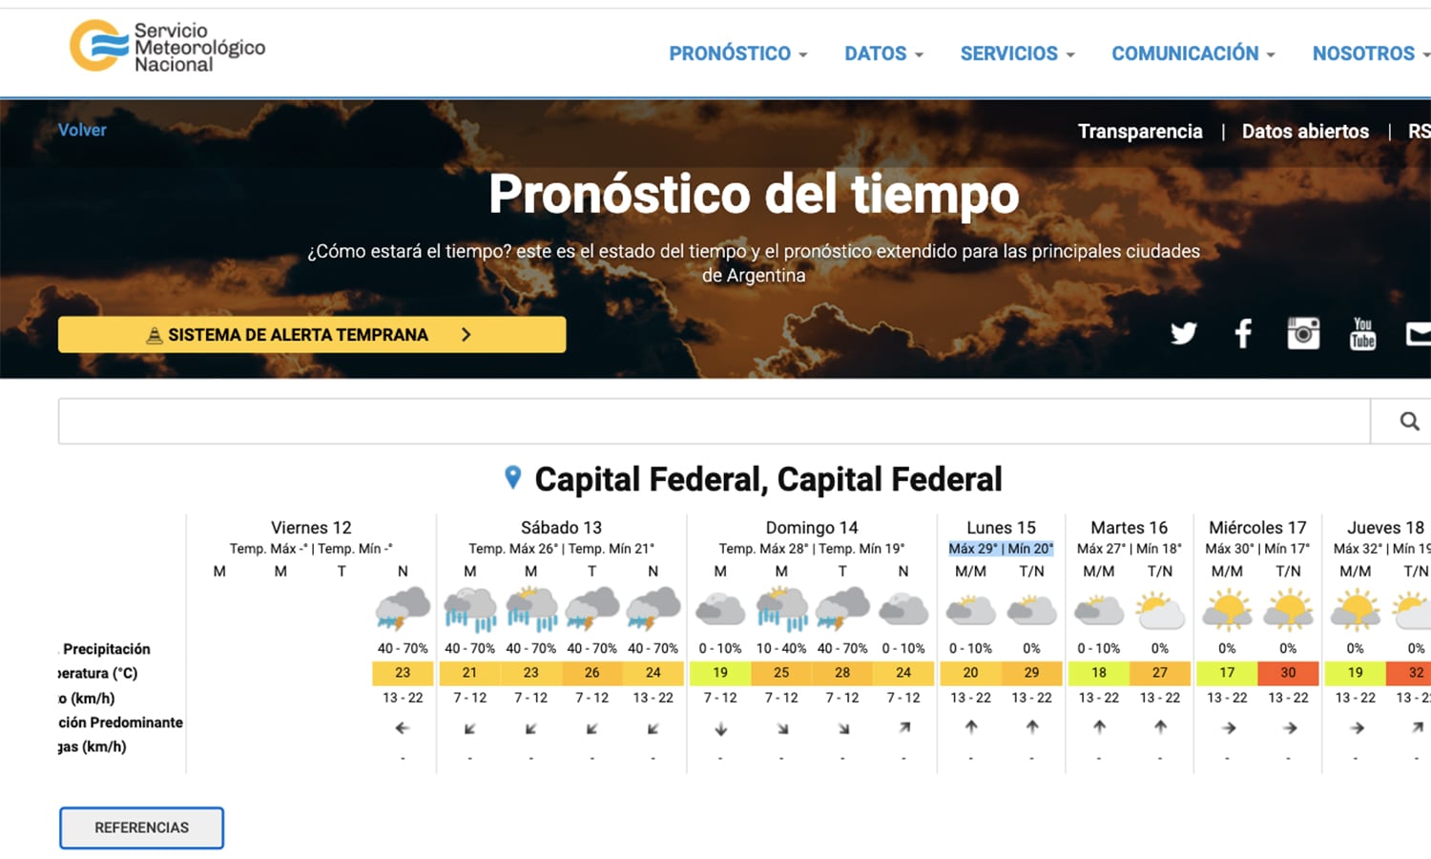Expand the COMUNICACIÓN menu

click(1192, 53)
